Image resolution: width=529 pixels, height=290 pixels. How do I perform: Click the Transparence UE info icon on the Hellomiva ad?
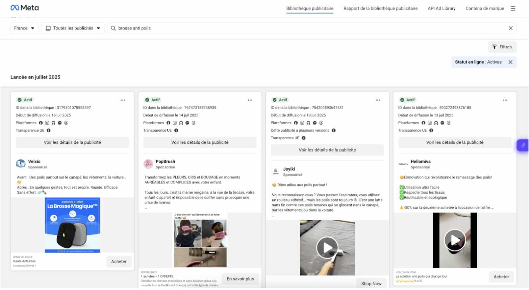pos(431,131)
